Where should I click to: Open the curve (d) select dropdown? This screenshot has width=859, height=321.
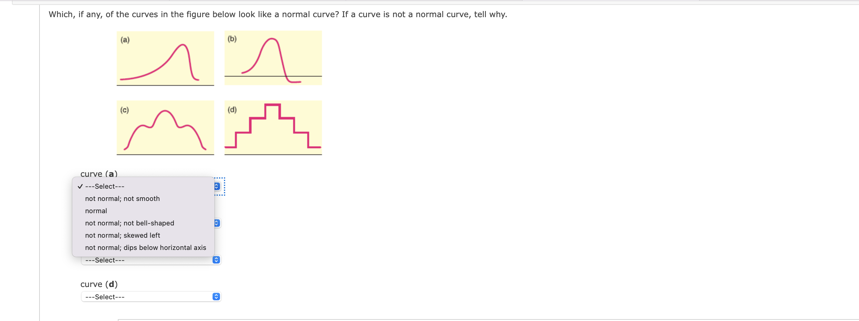tap(150, 296)
